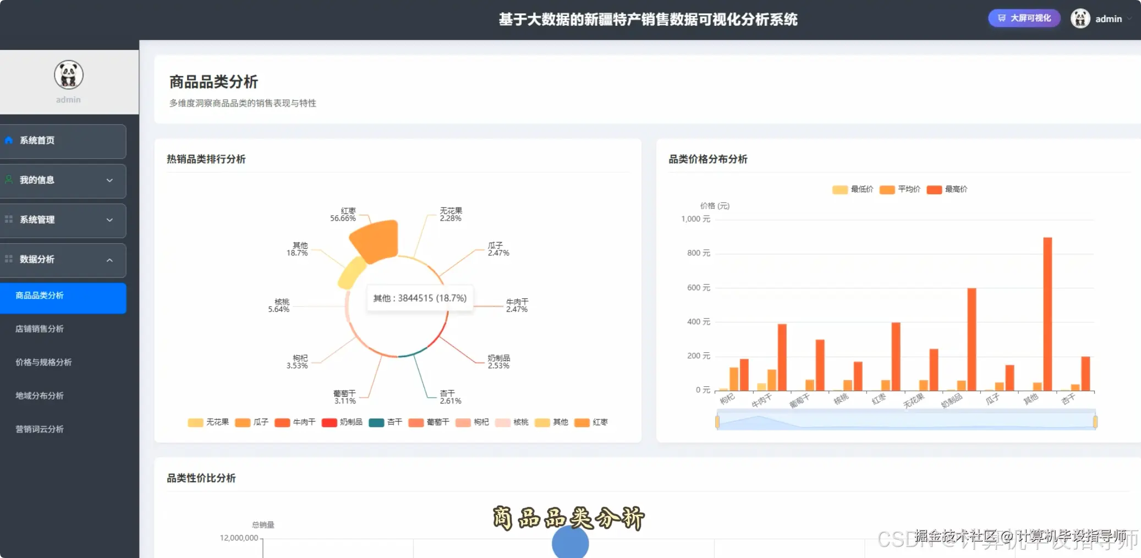Toggle 杏干 legend in pie chart
Image resolution: width=1141 pixels, height=558 pixels.
point(385,422)
